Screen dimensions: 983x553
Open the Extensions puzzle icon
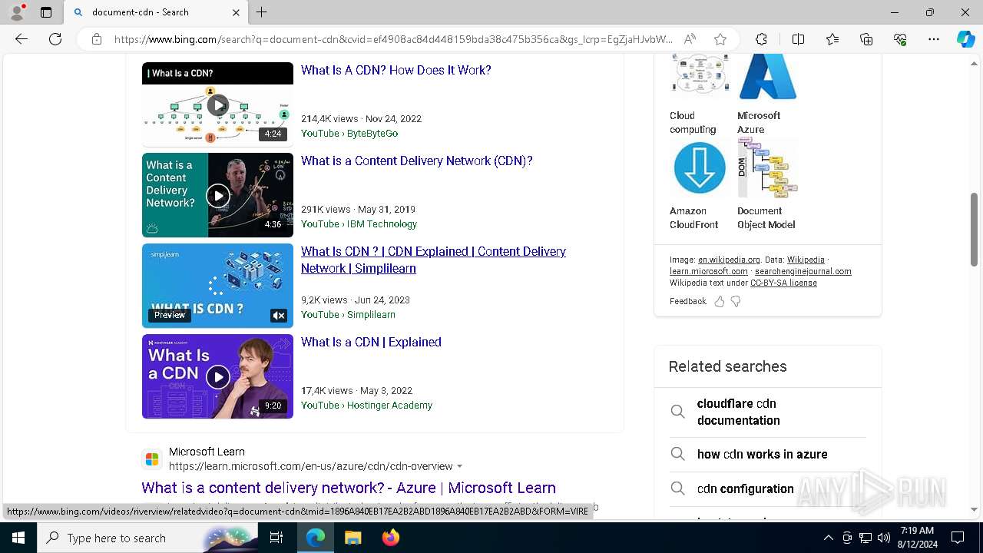(x=761, y=39)
